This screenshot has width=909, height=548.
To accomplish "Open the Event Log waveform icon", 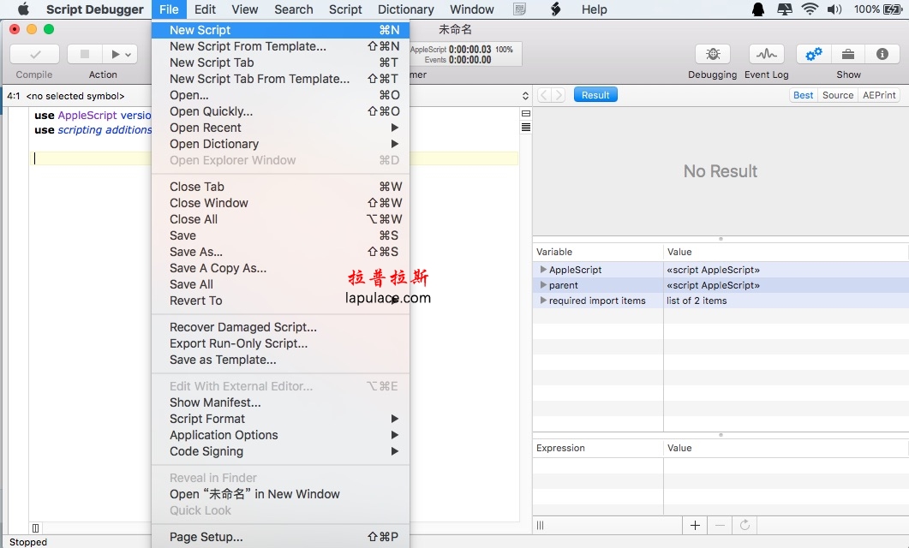I will tap(767, 55).
